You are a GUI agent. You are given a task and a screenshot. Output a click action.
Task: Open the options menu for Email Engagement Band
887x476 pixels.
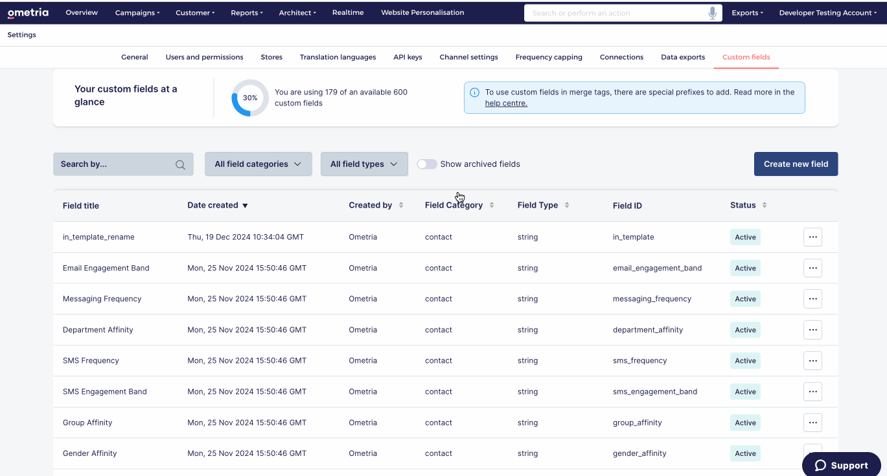[812, 268]
